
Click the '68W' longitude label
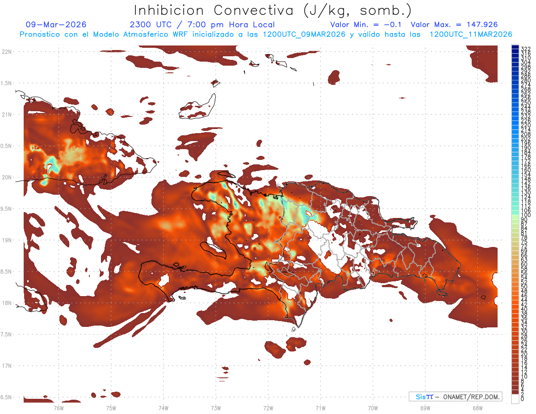click(x=477, y=408)
